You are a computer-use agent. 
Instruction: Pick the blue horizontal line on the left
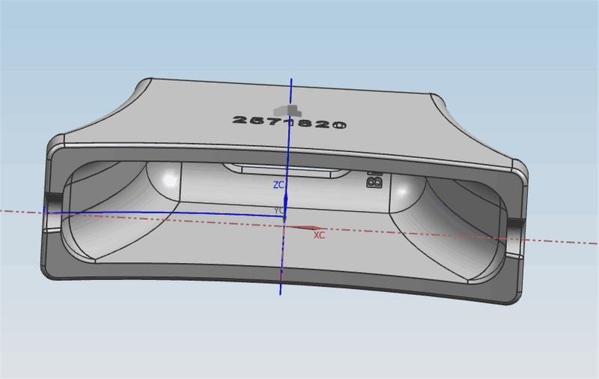pos(150,213)
